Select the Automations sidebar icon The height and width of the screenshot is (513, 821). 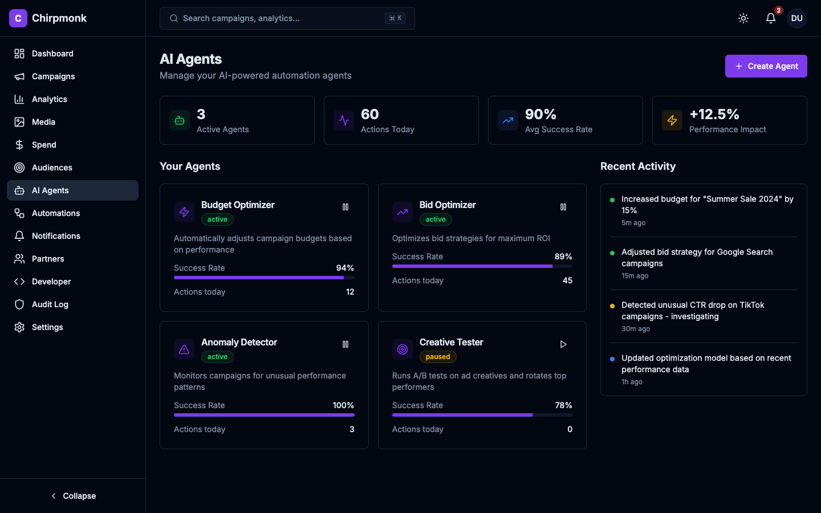pos(19,213)
